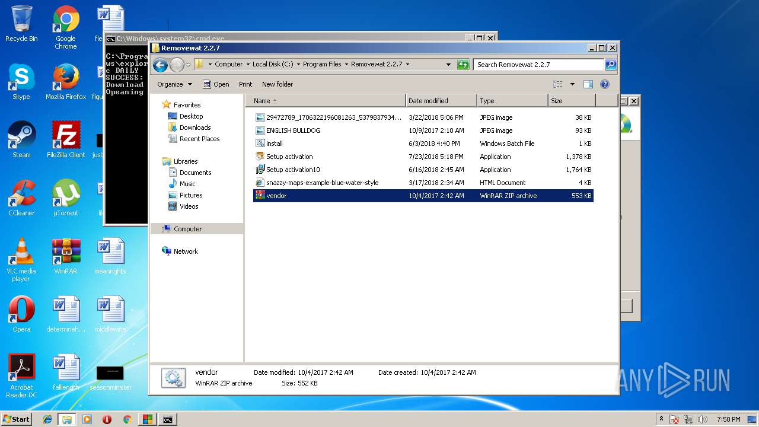This screenshot has width=759, height=427.
Task: Select the snazzy-maps-example-blue-water-style HTML file
Action: coord(423,183)
